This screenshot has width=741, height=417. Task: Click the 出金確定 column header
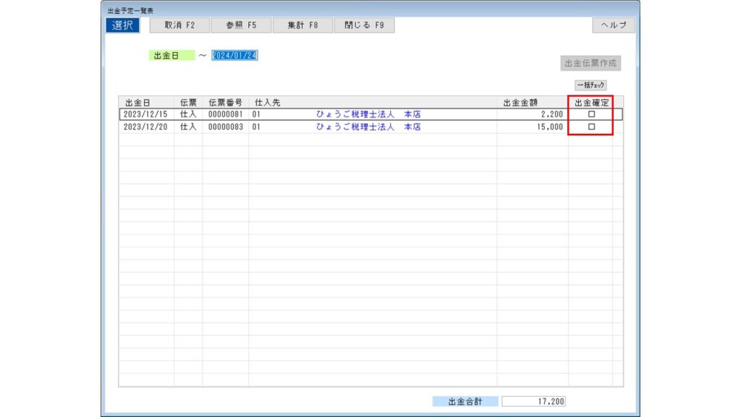coord(592,102)
